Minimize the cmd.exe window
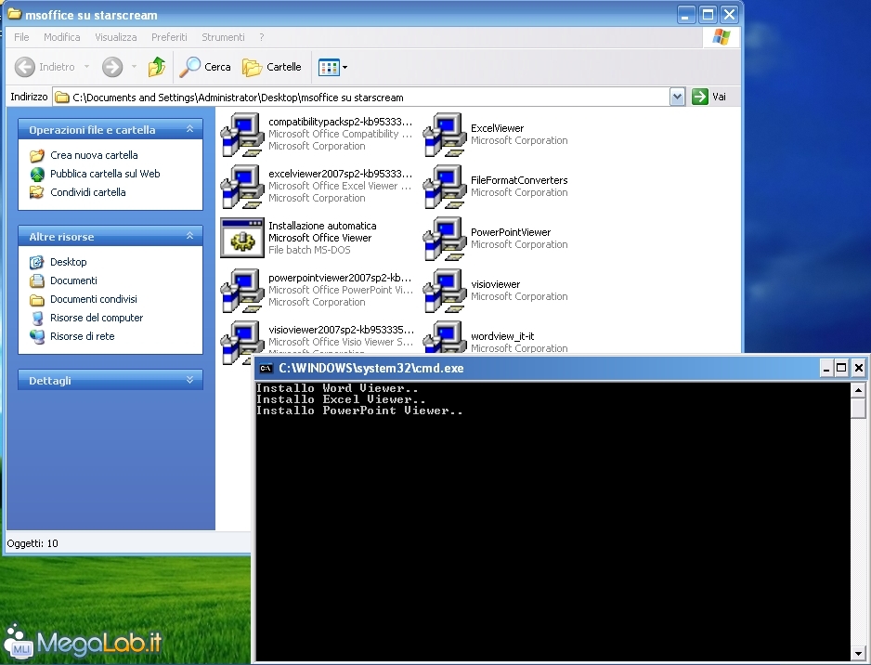This screenshot has width=871, height=665. (826, 368)
